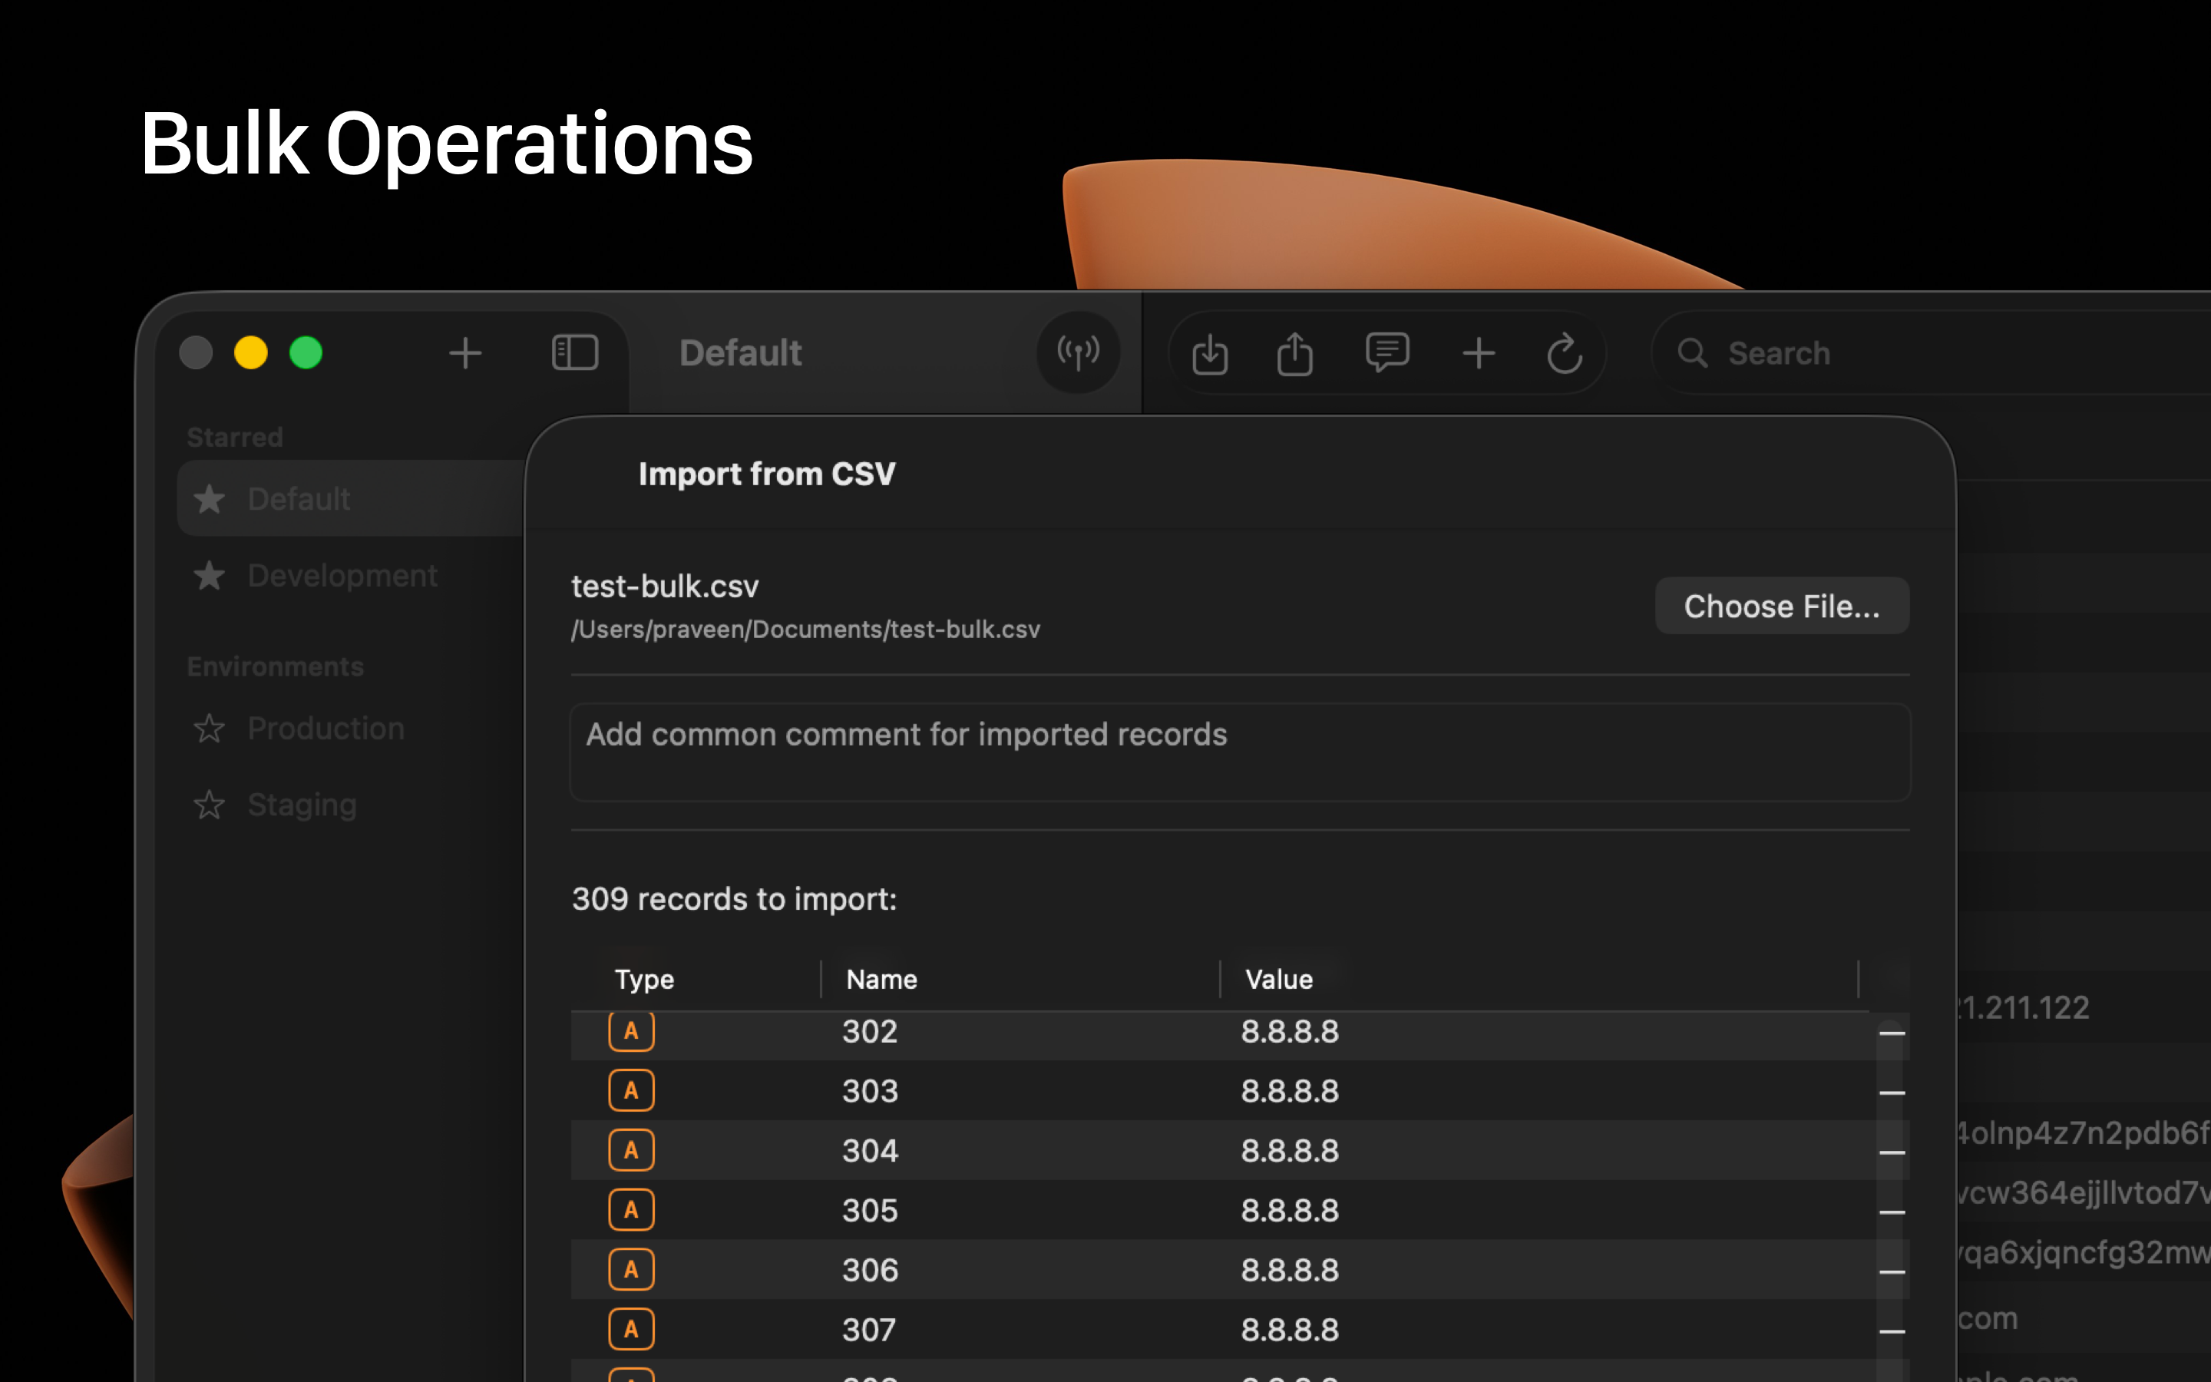This screenshot has height=1382, width=2211.
Task: Click the add tab plus icon beside the sidebar toggle
Action: click(x=465, y=353)
